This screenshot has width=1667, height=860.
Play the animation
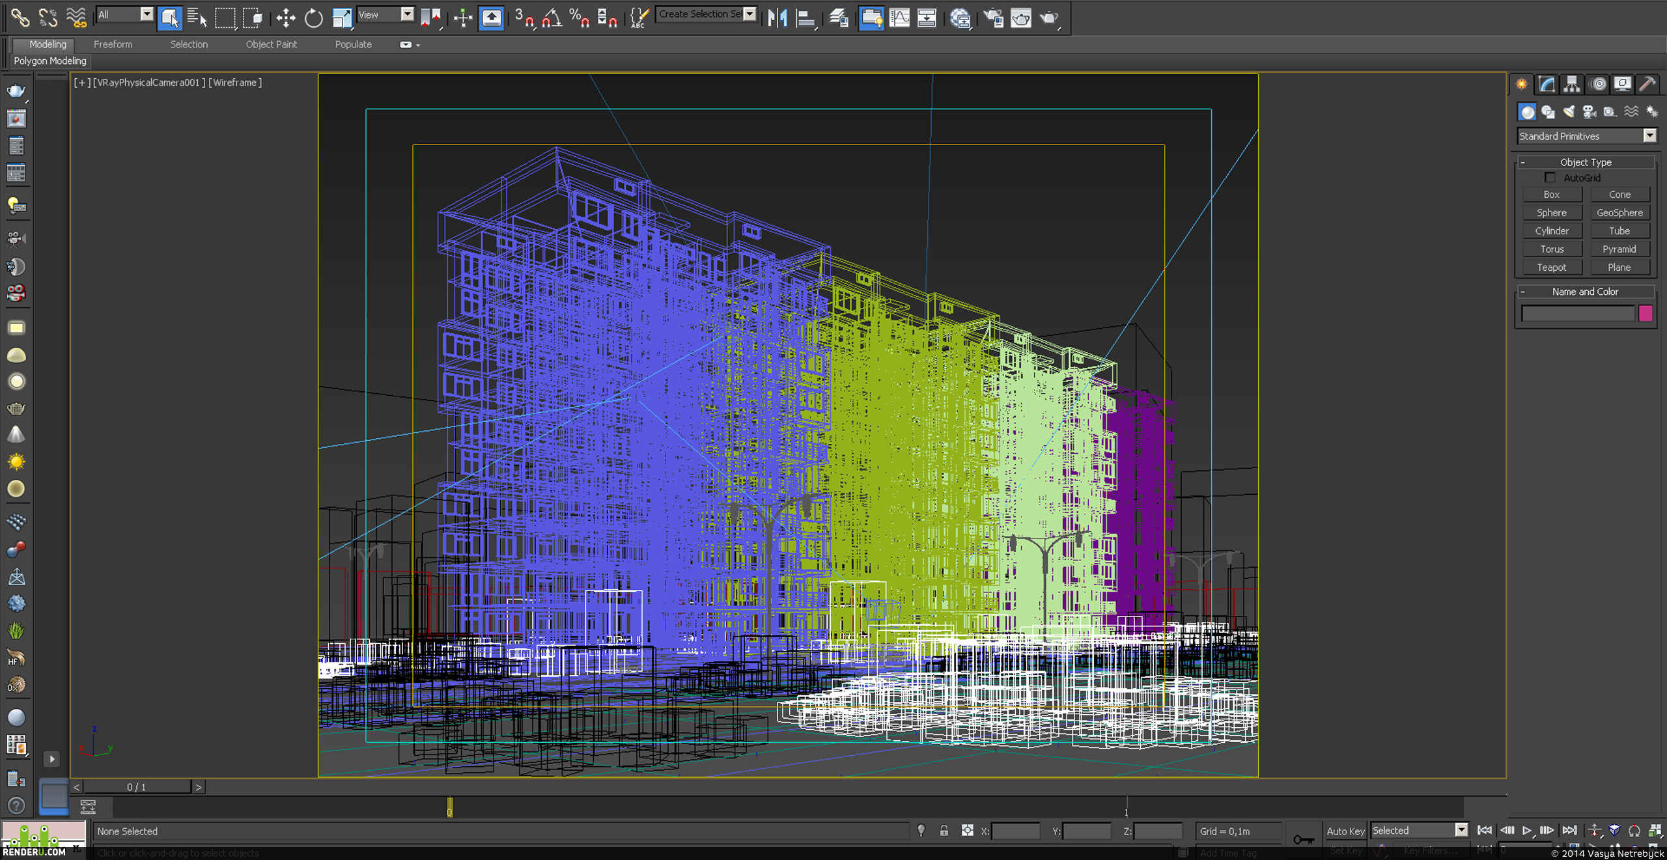pos(1526,831)
